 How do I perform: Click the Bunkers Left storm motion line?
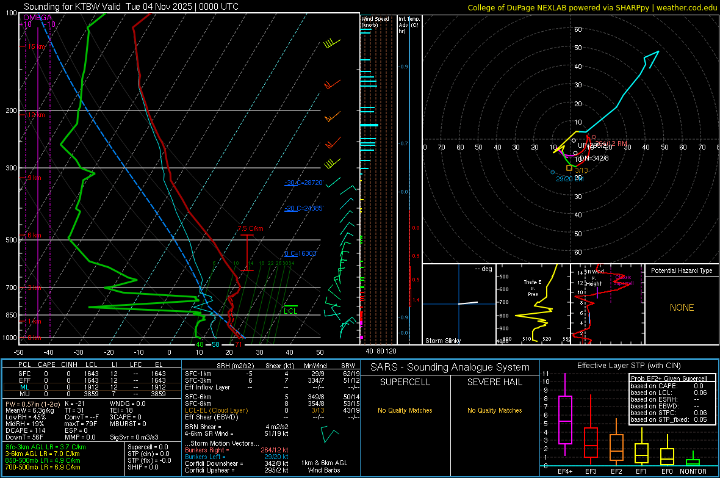237,457
